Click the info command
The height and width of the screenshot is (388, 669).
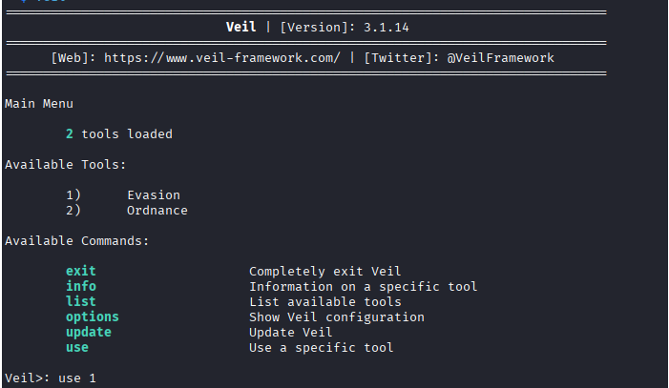(x=81, y=287)
